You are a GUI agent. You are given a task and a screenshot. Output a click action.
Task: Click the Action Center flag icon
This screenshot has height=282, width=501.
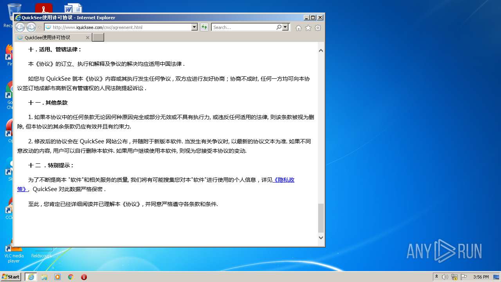464,277
